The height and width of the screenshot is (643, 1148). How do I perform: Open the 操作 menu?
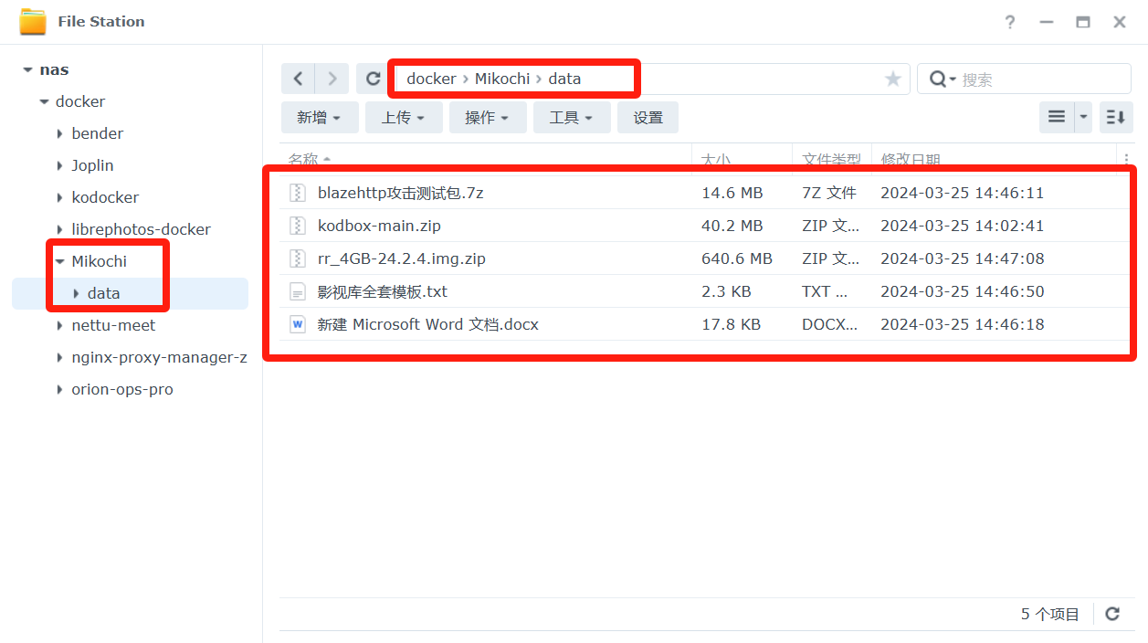pos(487,118)
